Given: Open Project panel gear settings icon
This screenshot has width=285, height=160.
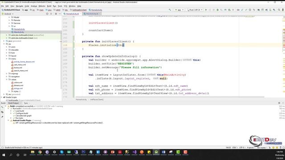Looking at the screenshot, I should tap(56, 14).
